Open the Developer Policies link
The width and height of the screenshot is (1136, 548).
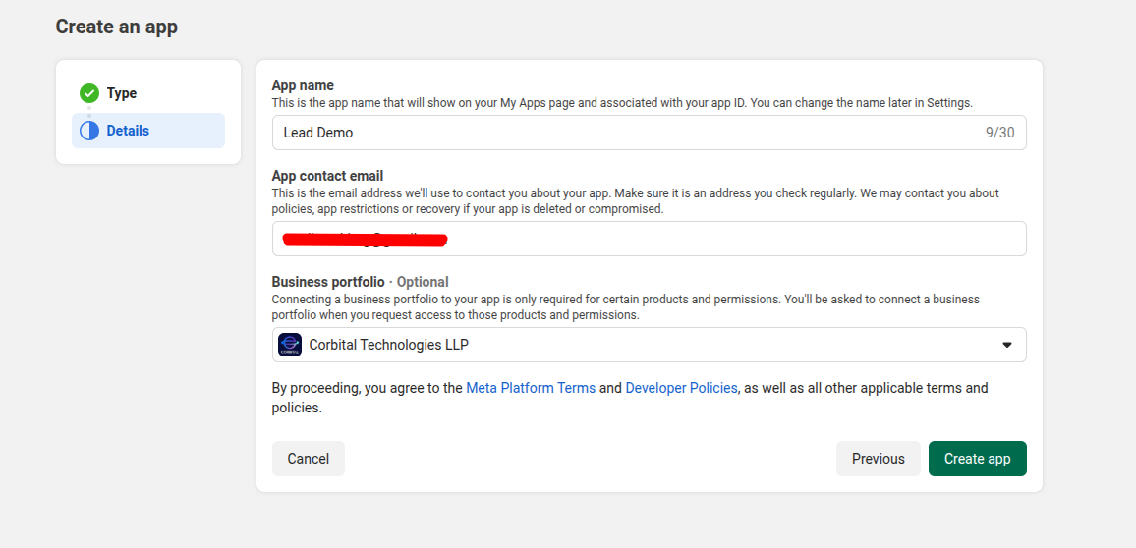pos(681,388)
